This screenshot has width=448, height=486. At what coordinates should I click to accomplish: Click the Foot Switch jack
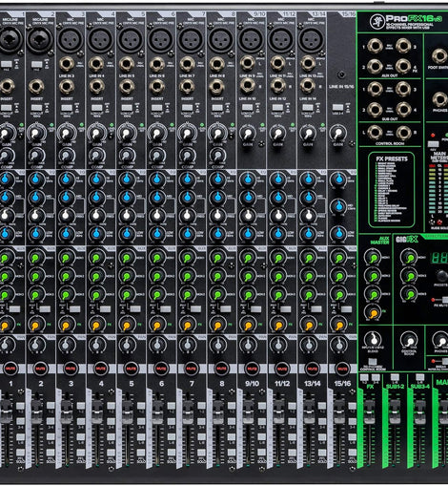coord(440,56)
